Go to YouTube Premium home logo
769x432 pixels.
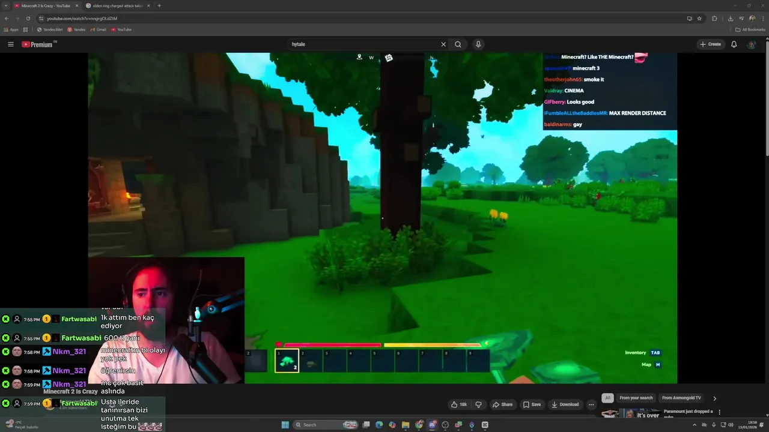pos(38,44)
